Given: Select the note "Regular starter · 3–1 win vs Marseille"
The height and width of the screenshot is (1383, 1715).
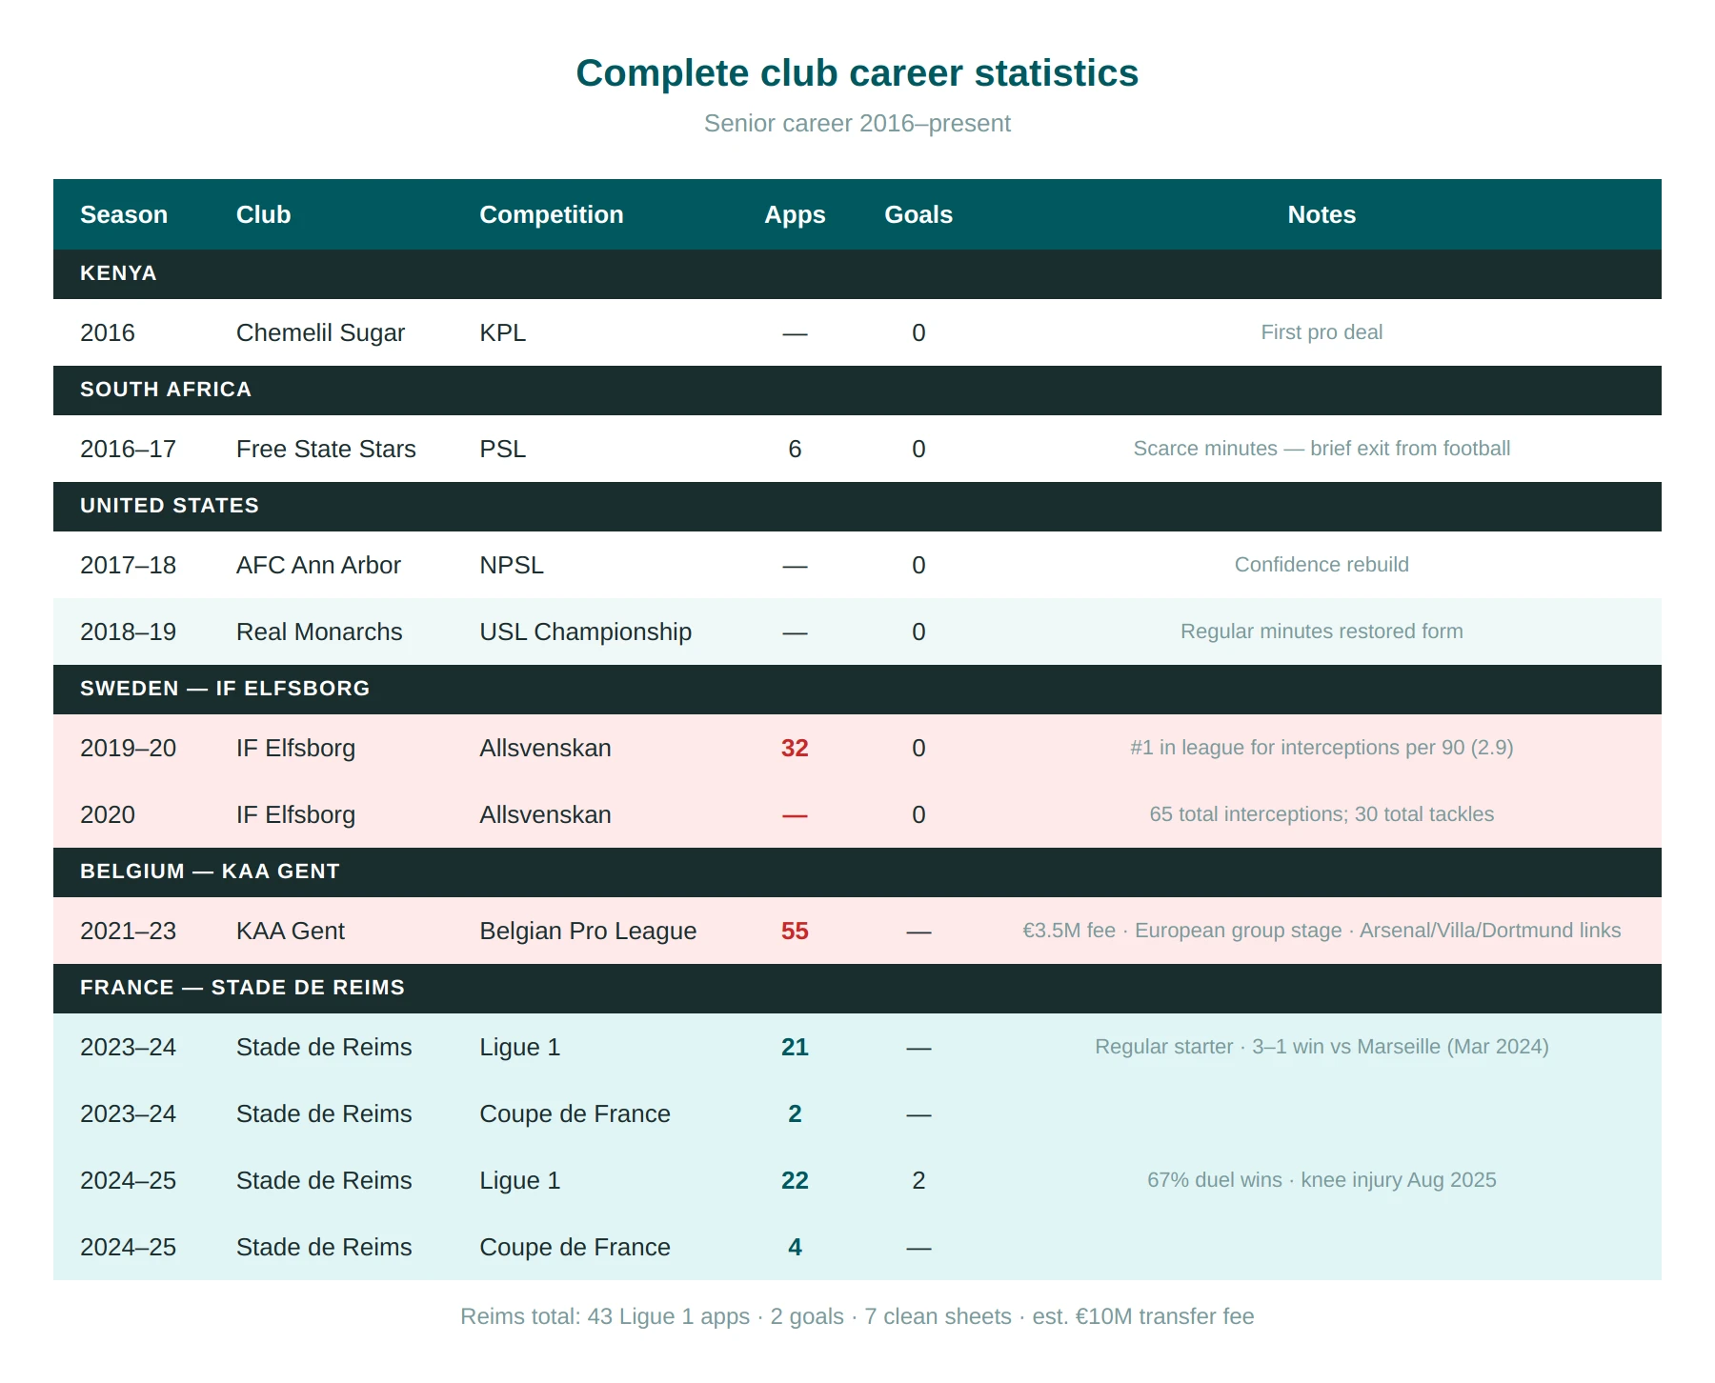Looking at the screenshot, I should click(x=1322, y=1047).
